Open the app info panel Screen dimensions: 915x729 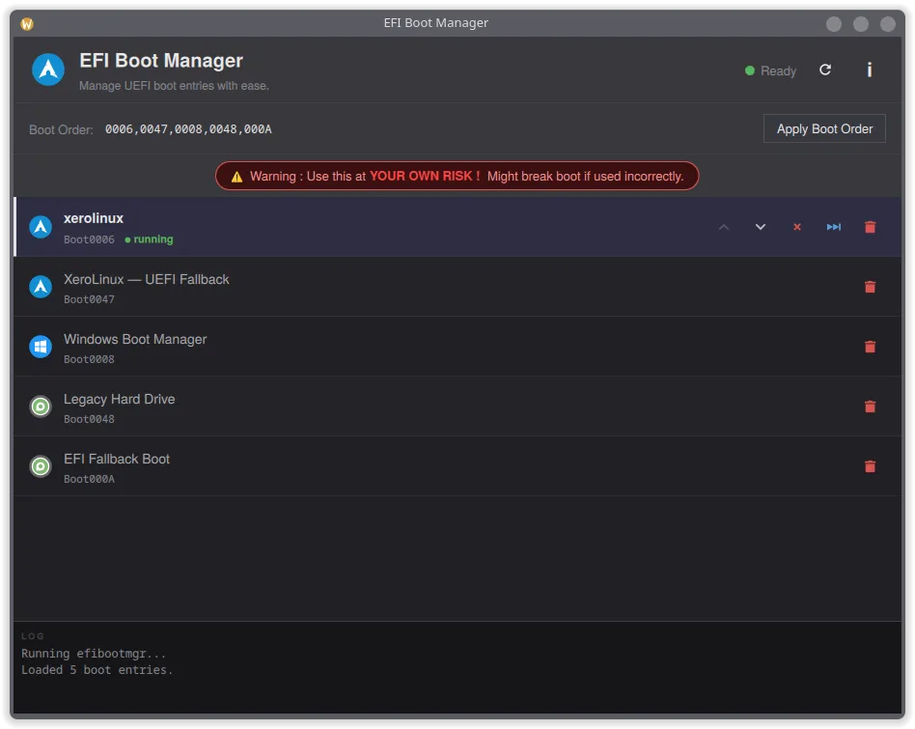coord(869,70)
